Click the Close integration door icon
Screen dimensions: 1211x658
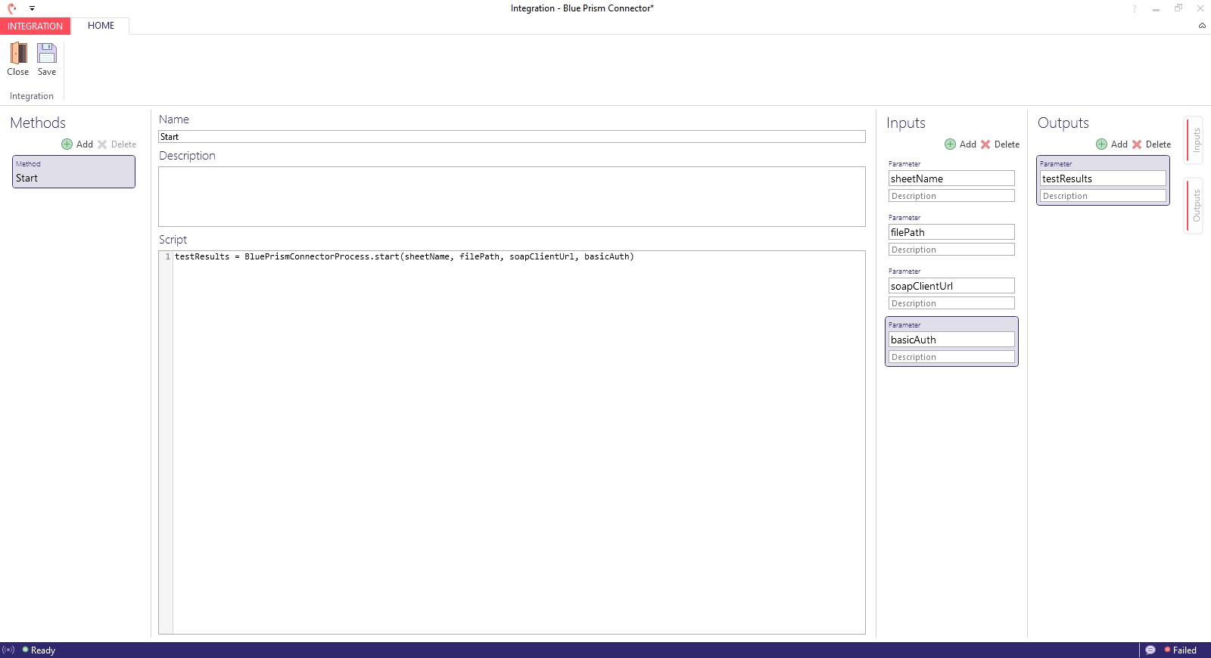click(18, 54)
